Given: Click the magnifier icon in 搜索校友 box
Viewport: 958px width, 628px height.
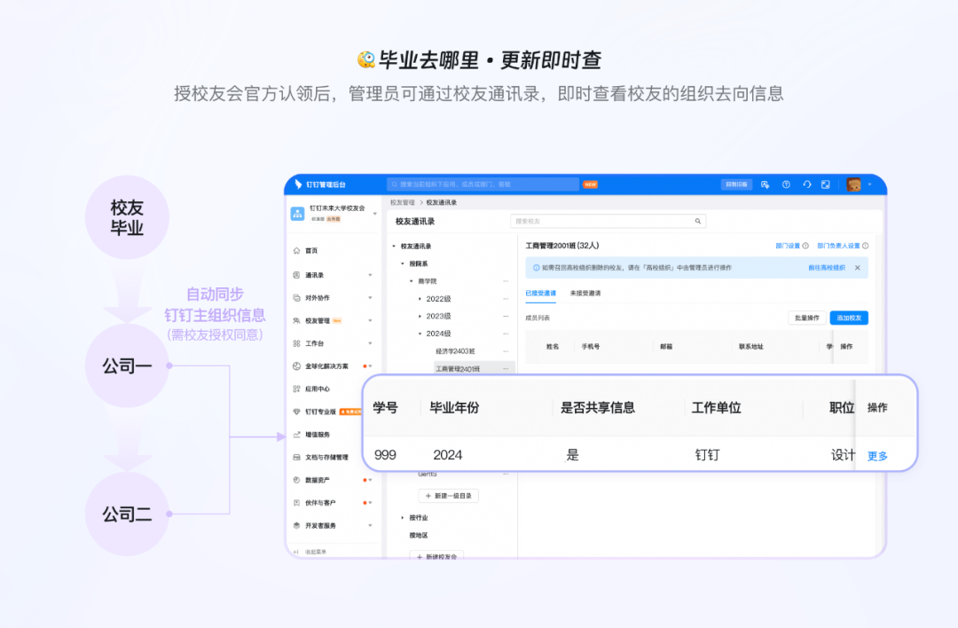Looking at the screenshot, I should [698, 222].
